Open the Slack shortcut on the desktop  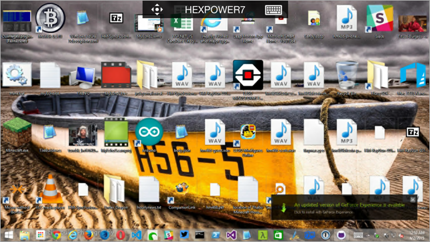[x=380, y=18]
